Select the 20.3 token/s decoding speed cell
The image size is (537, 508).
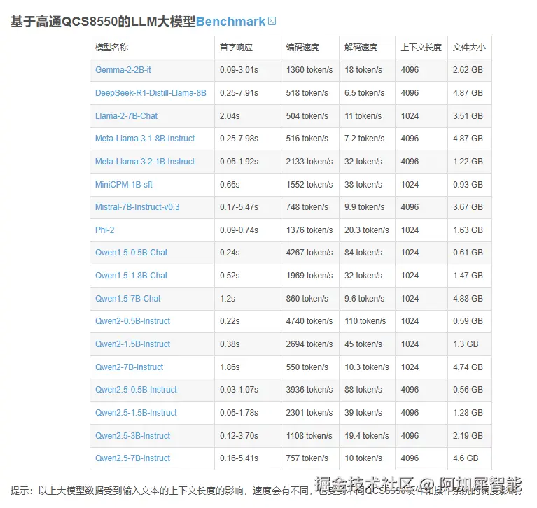click(x=367, y=230)
